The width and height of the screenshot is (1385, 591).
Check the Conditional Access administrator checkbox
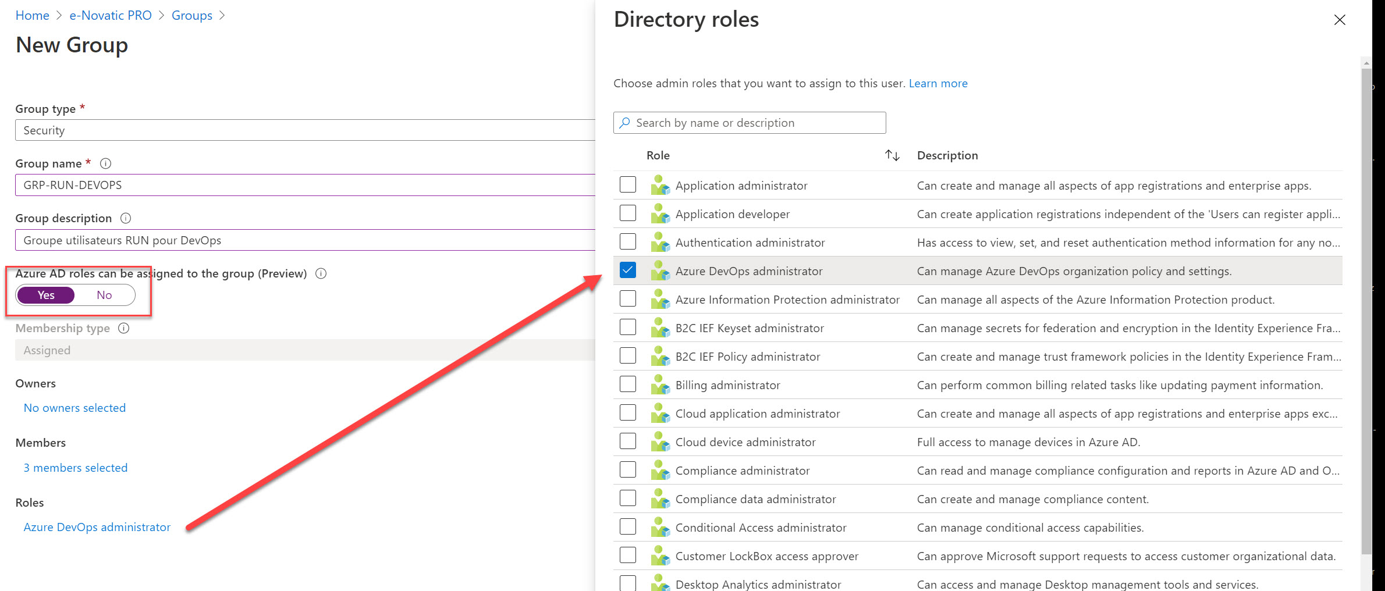click(628, 526)
